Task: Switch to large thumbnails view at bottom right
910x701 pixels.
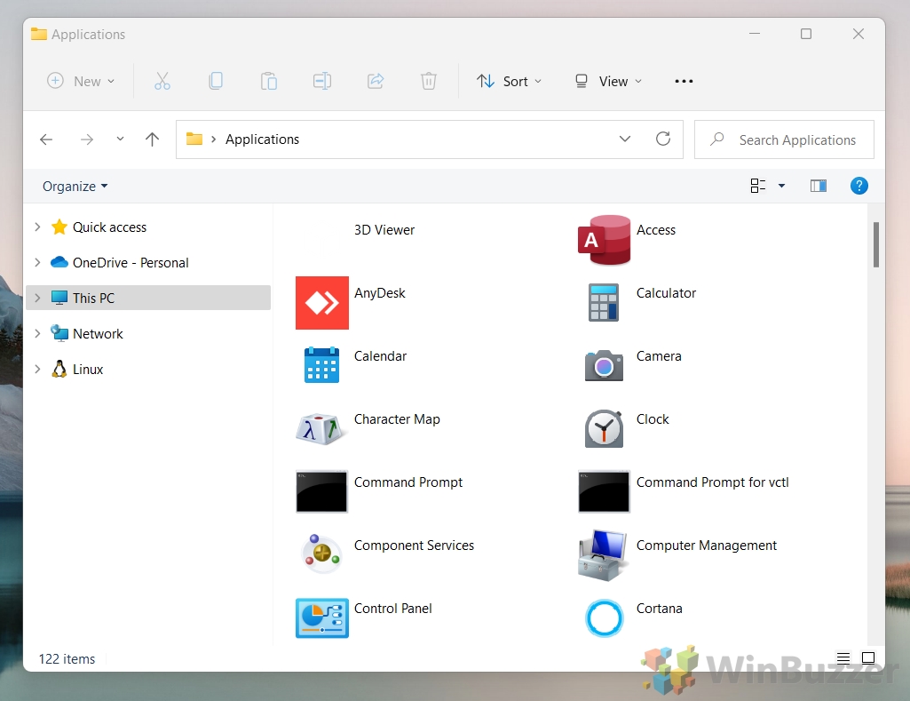Action: [868, 658]
